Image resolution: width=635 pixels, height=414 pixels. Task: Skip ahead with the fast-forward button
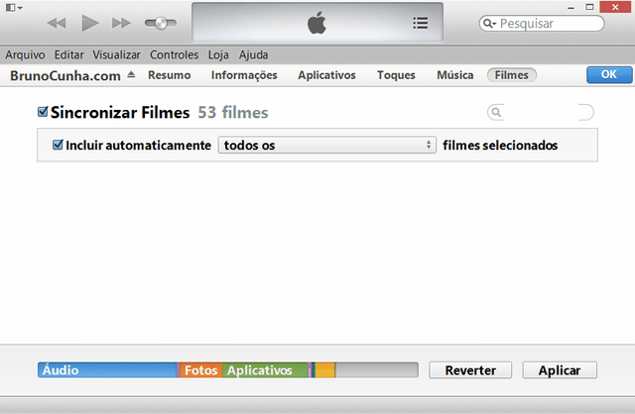[121, 23]
